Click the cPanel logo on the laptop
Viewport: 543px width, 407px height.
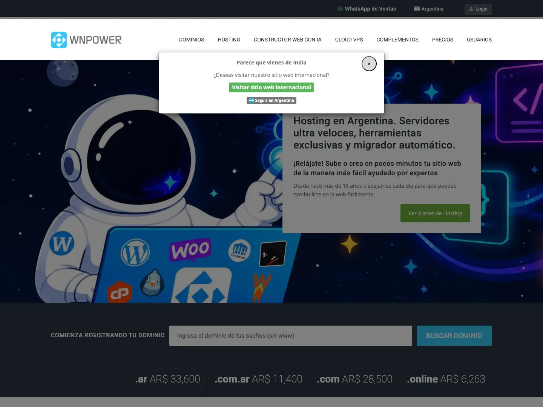coord(120,292)
